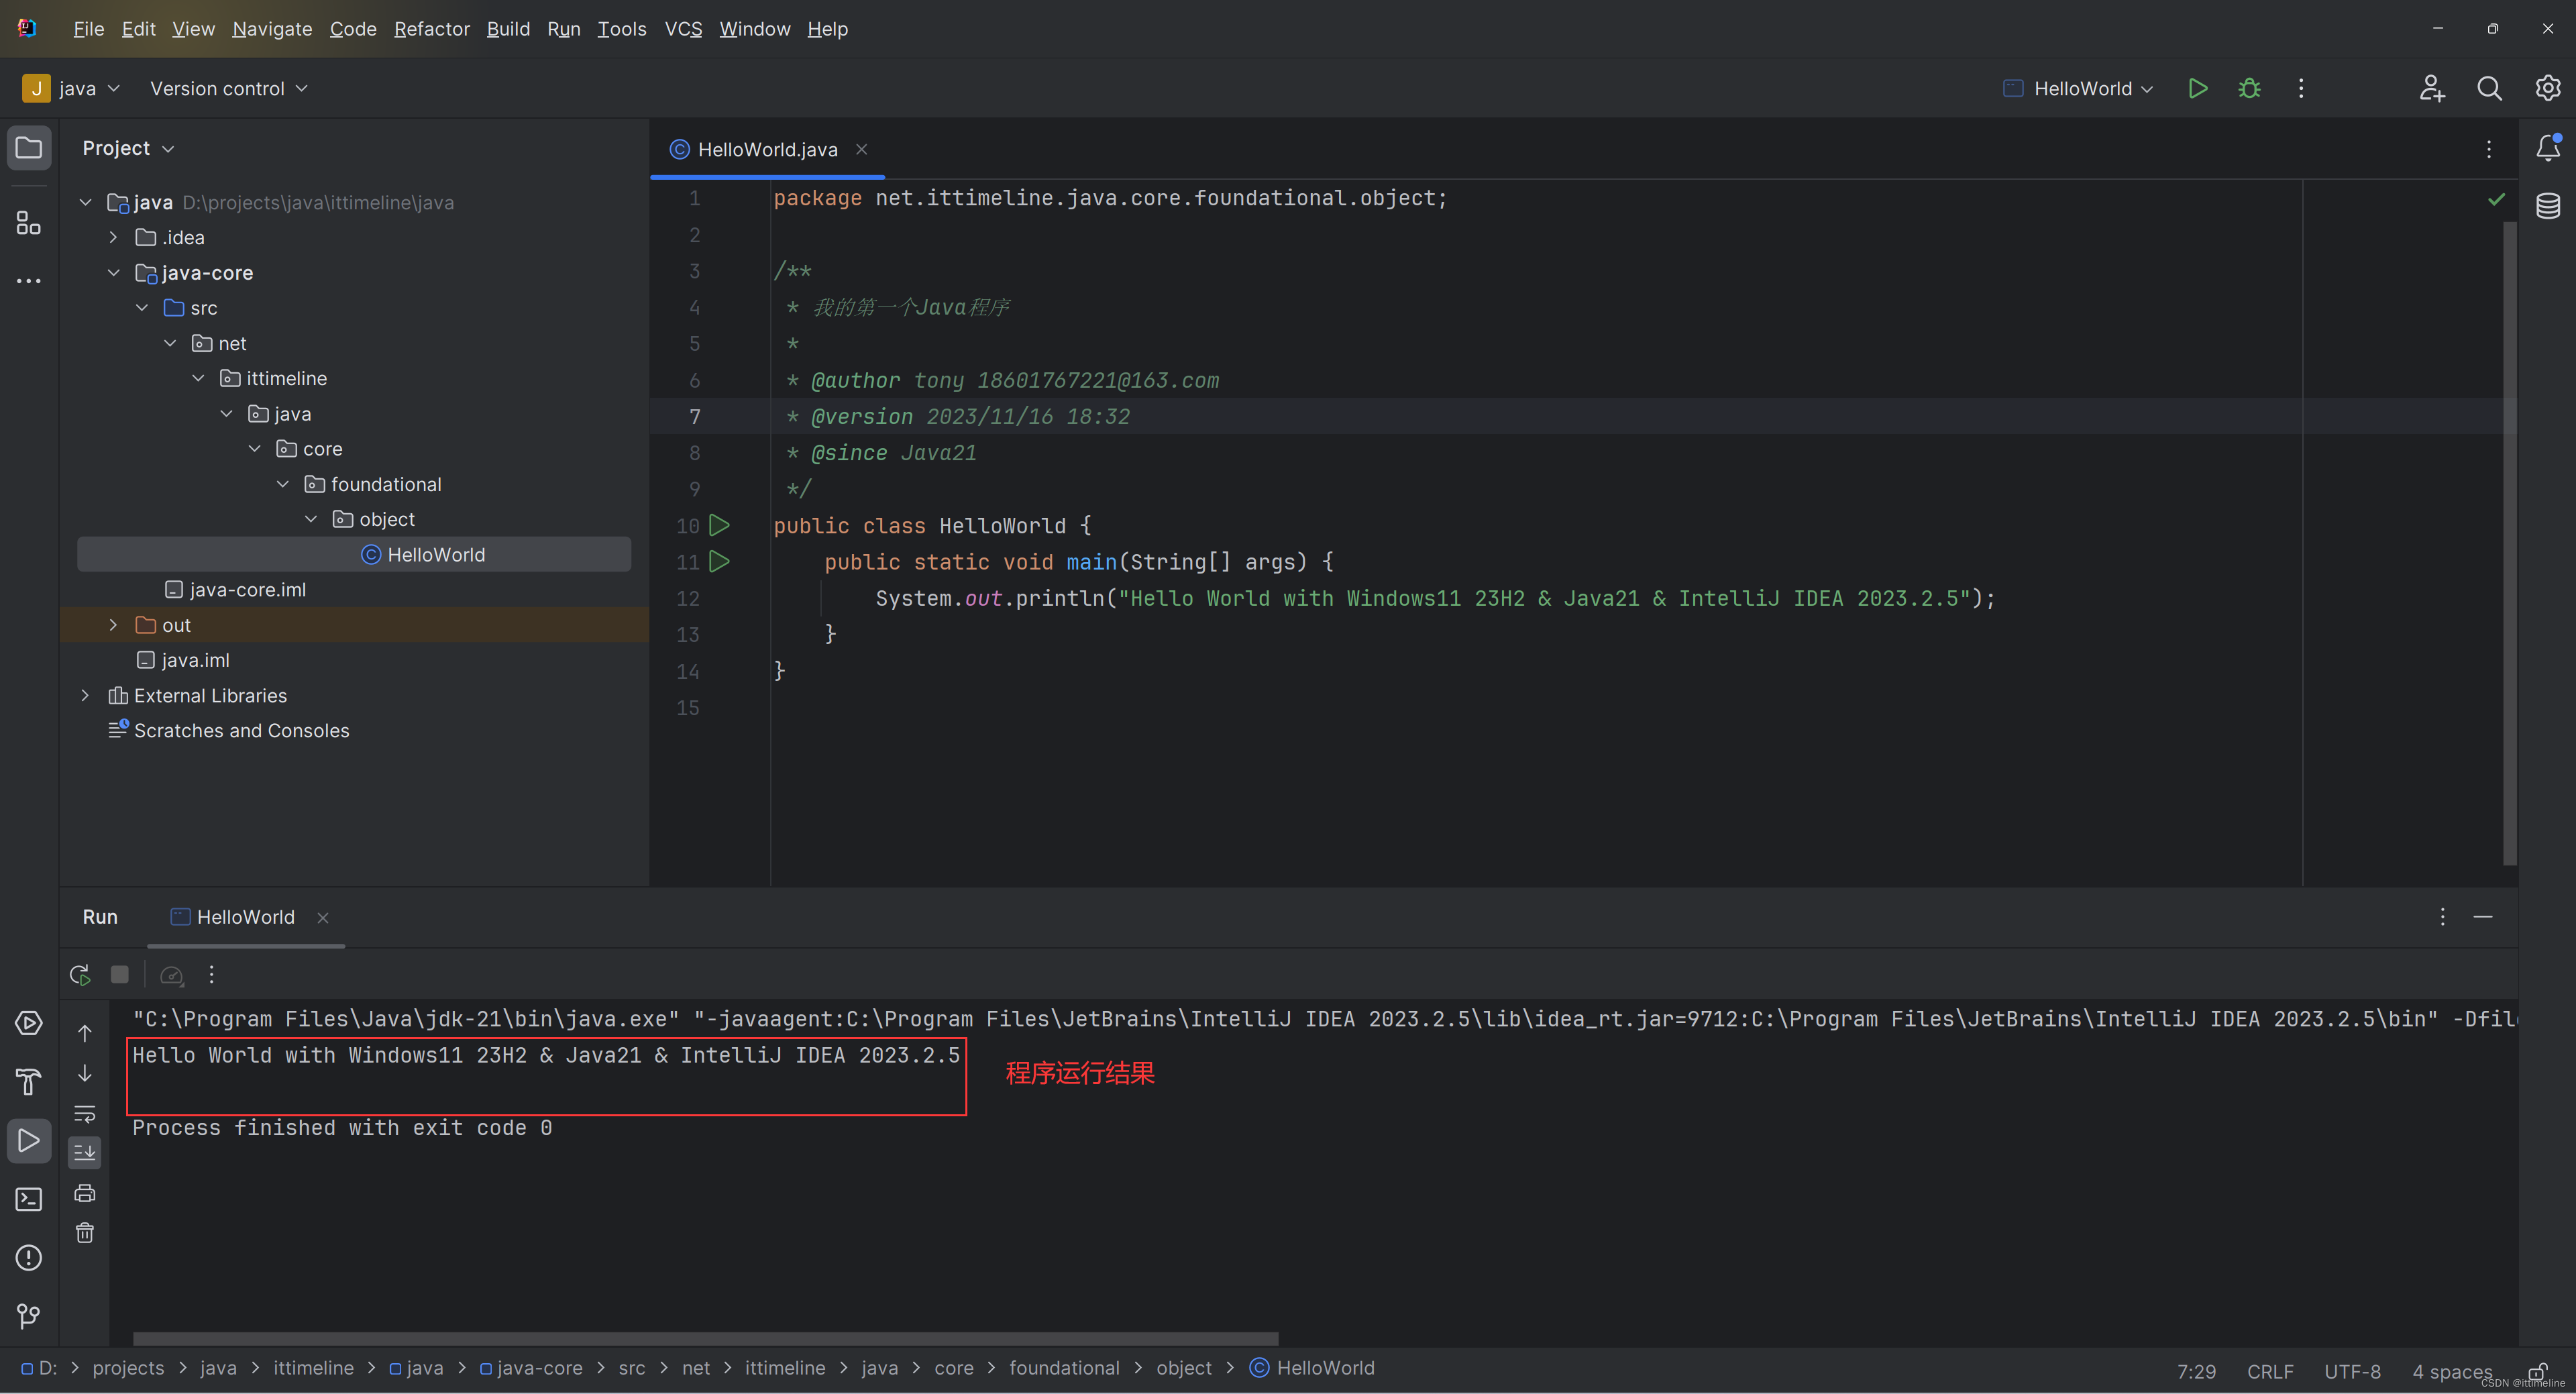This screenshot has width=2576, height=1394.
Task: Open HelloWorld run configuration dropdown
Action: click(2079, 88)
